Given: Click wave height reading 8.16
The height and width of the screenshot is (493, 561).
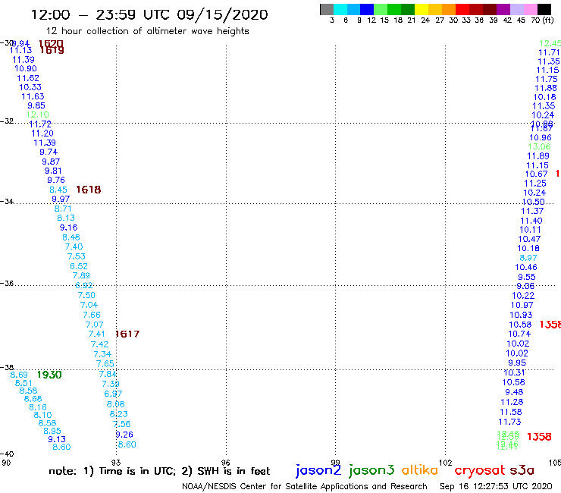Looking at the screenshot, I should tap(38, 407).
